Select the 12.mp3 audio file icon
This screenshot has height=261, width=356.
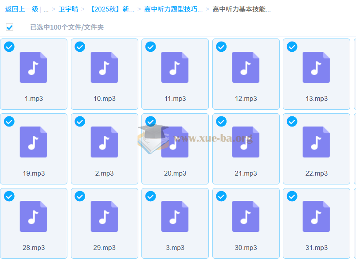246,67
